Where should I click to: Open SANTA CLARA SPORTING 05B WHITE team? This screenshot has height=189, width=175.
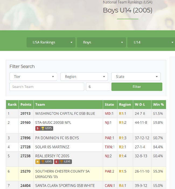tap(65, 185)
